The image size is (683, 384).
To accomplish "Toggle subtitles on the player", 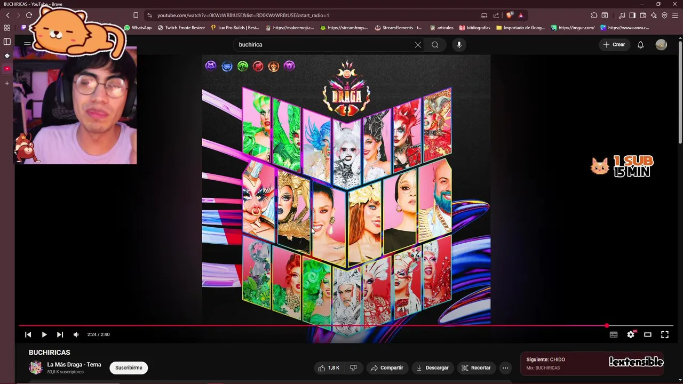I will [x=614, y=334].
